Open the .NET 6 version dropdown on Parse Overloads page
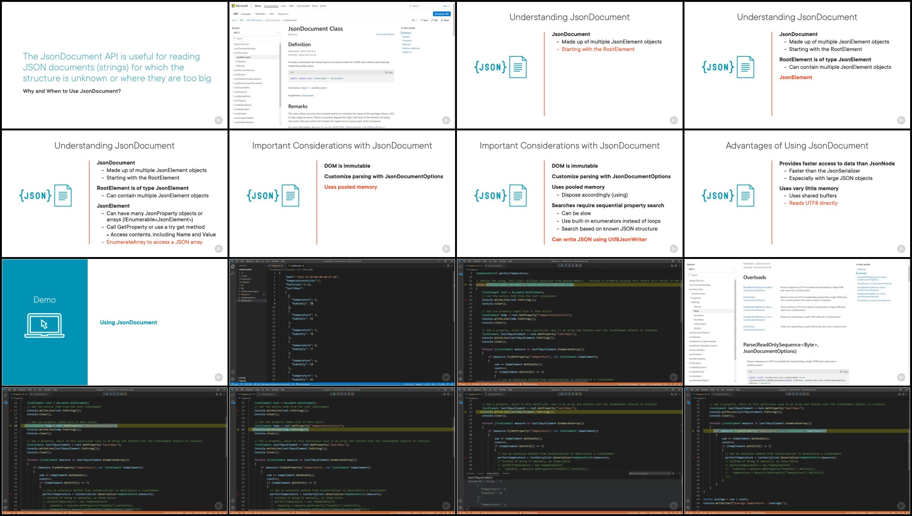The width and height of the screenshot is (912, 516). [x=711, y=269]
